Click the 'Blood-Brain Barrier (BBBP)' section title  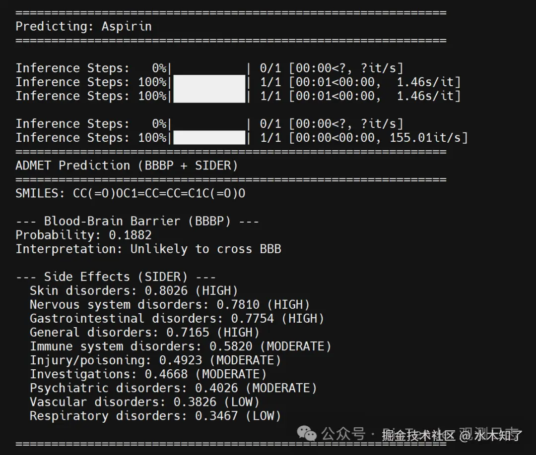pyautogui.click(x=137, y=221)
